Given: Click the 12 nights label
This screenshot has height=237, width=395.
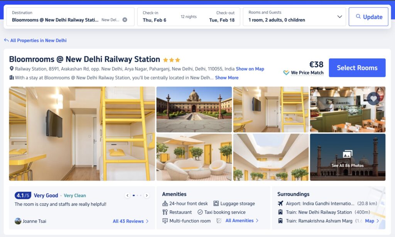Looking at the screenshot, I should click(x=188, y=17).
